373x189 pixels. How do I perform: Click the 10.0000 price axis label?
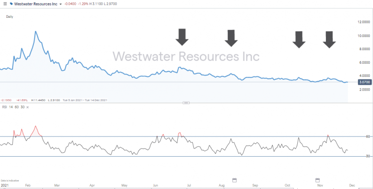pos(364,36)
